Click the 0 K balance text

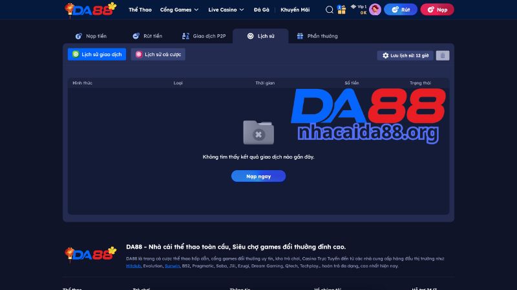363,12
